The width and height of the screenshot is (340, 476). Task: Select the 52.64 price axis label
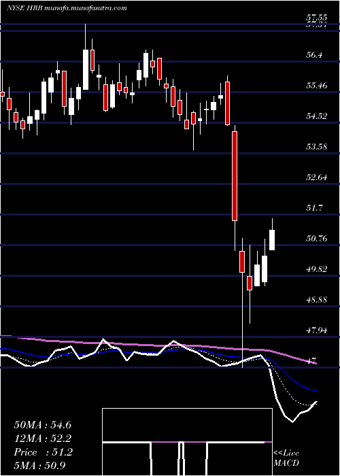pos(318,177)
